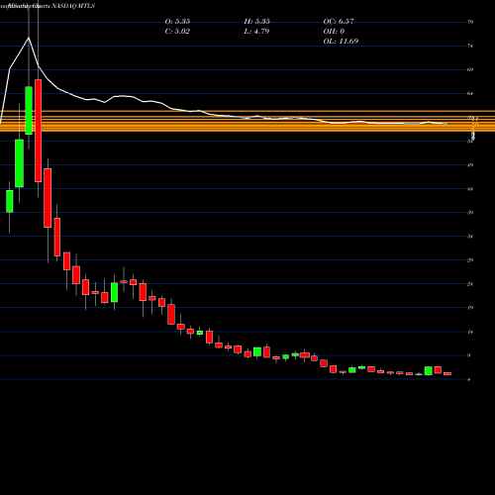Select the close value 'C: 5.02'
The width and height of the screenshot is (495, 495).
177,32
